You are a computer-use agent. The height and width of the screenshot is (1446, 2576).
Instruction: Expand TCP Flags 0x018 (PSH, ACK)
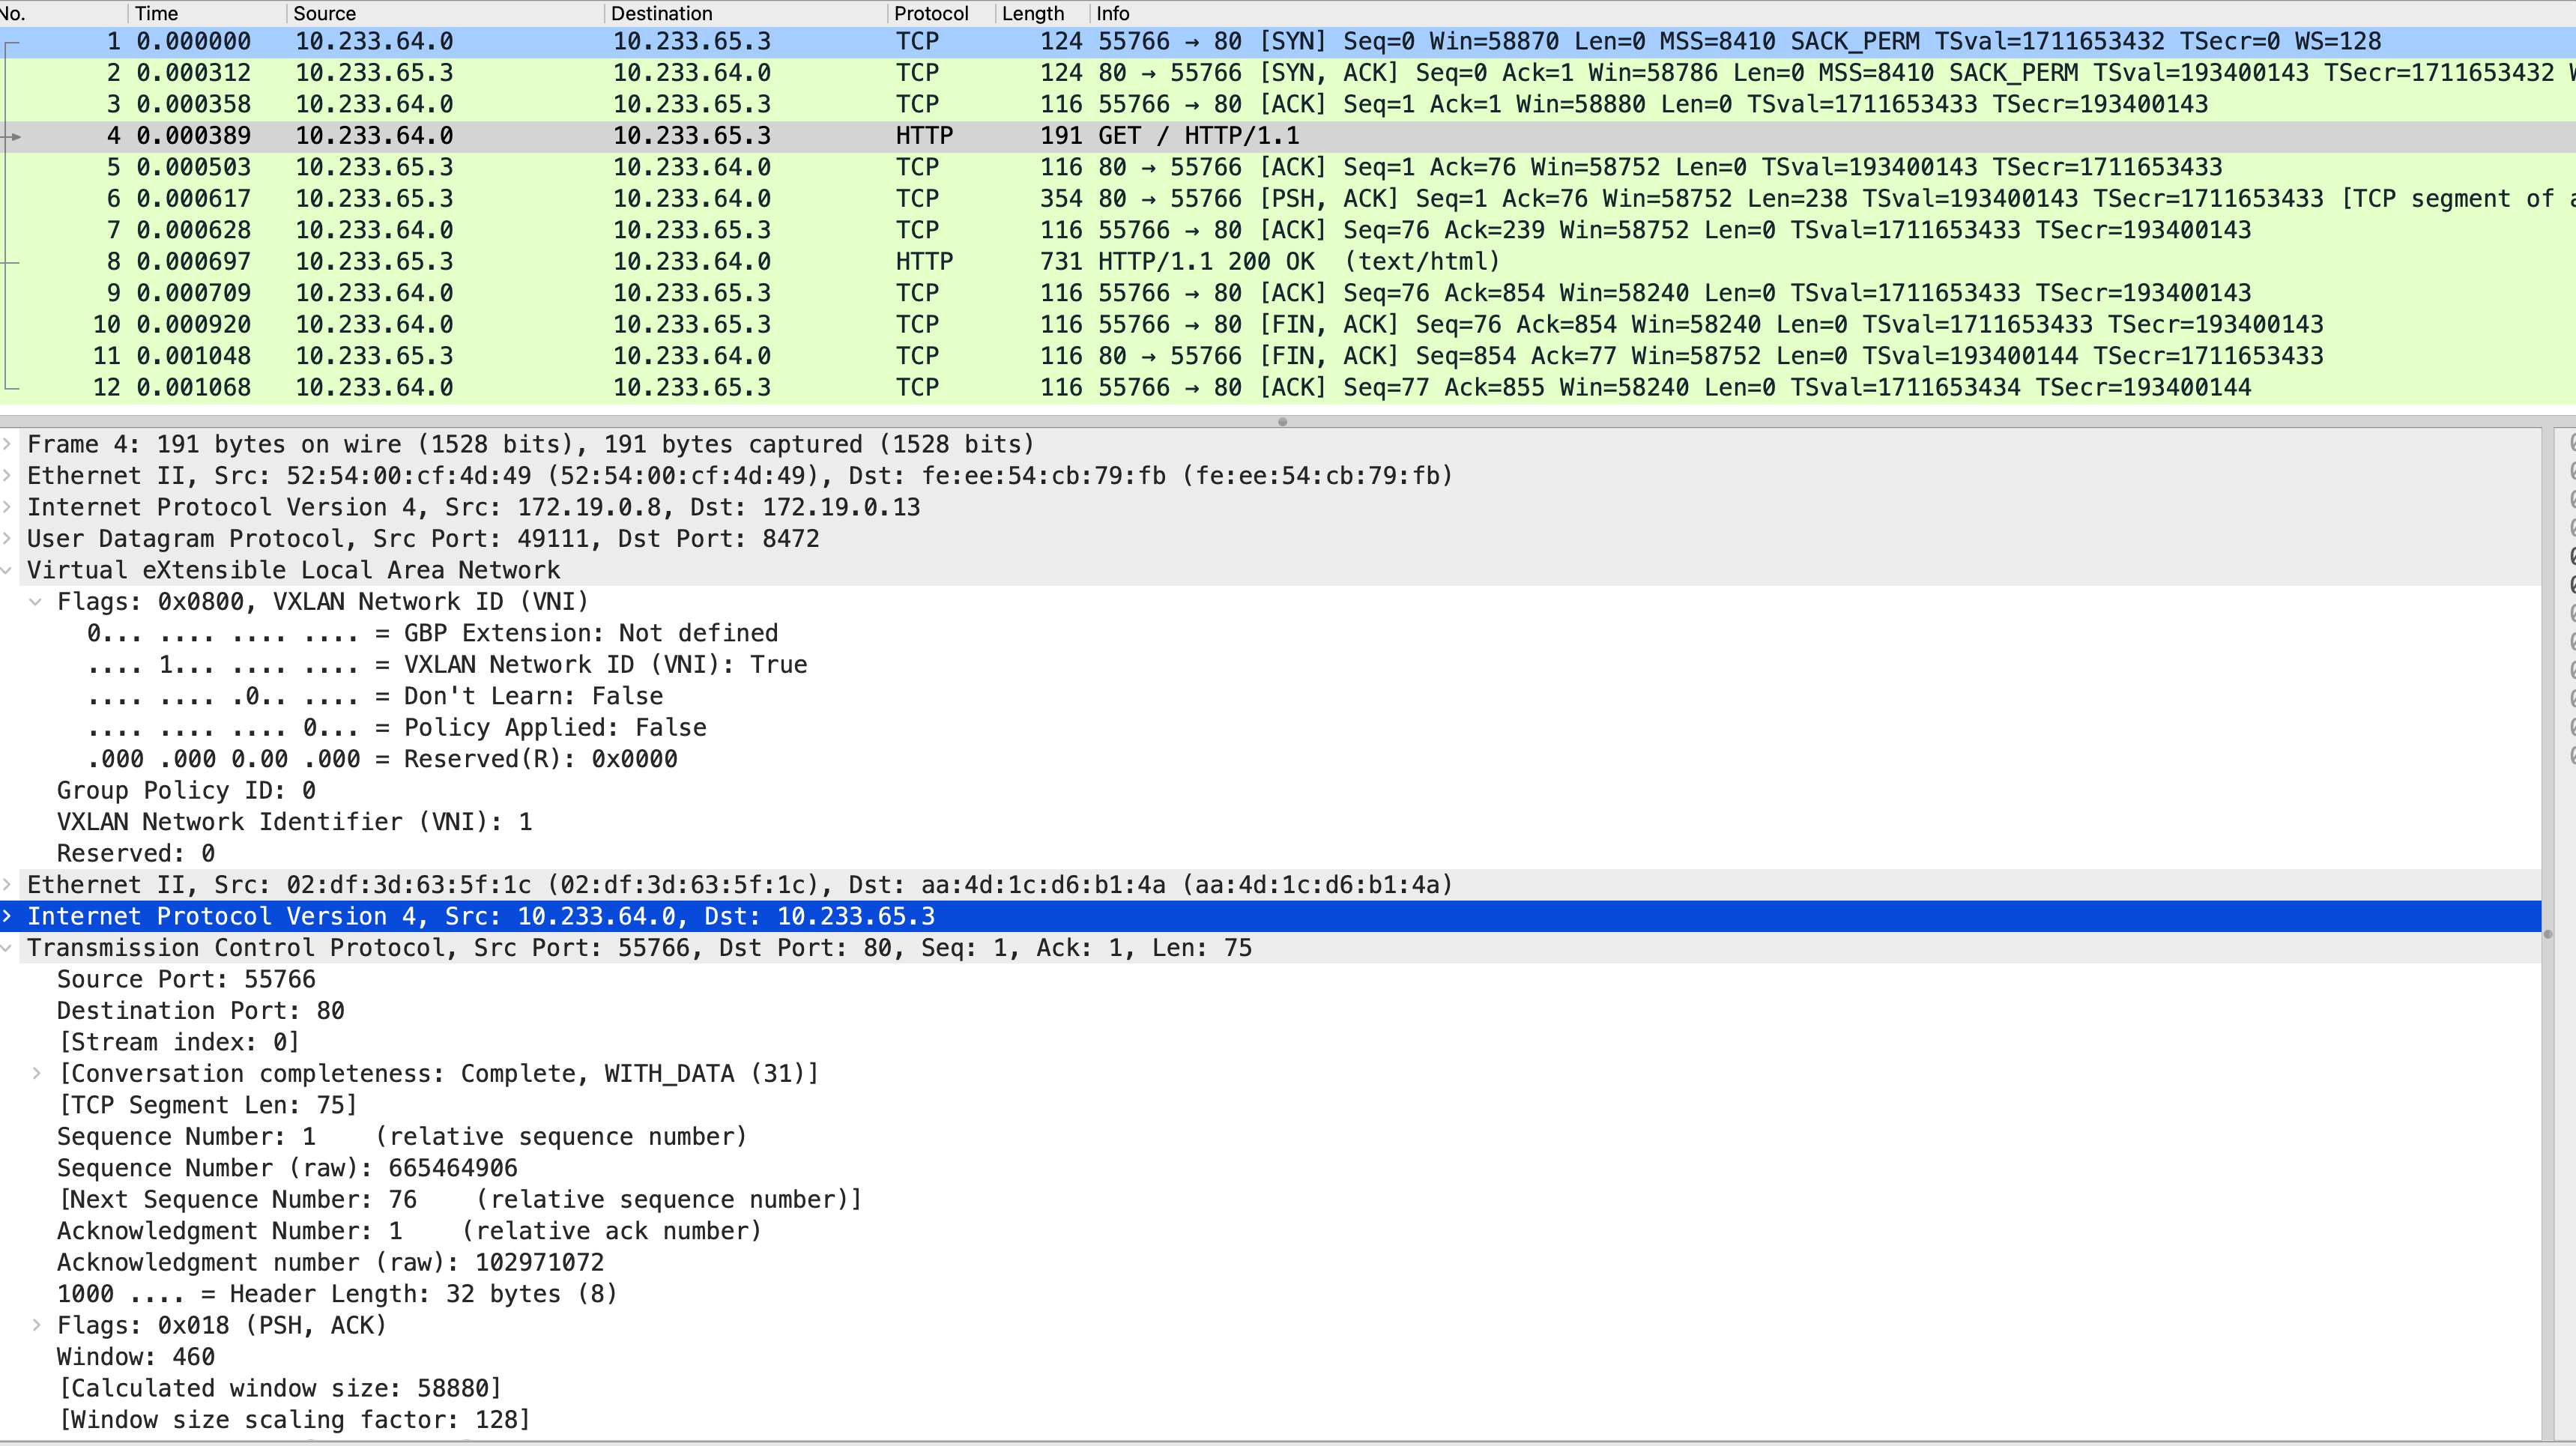tap(36, 1326)
